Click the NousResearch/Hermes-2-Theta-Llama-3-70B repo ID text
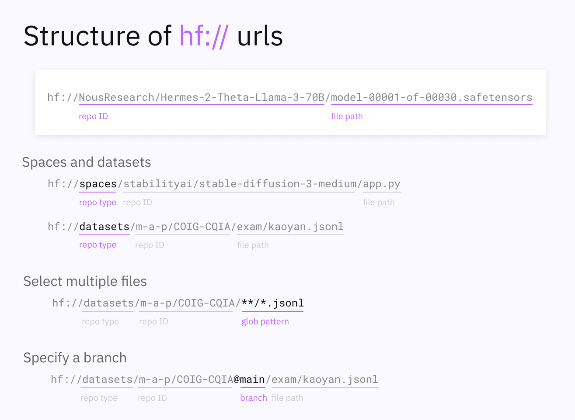The width and height of the screenshot is (575, 420). (x=201, y=97)
